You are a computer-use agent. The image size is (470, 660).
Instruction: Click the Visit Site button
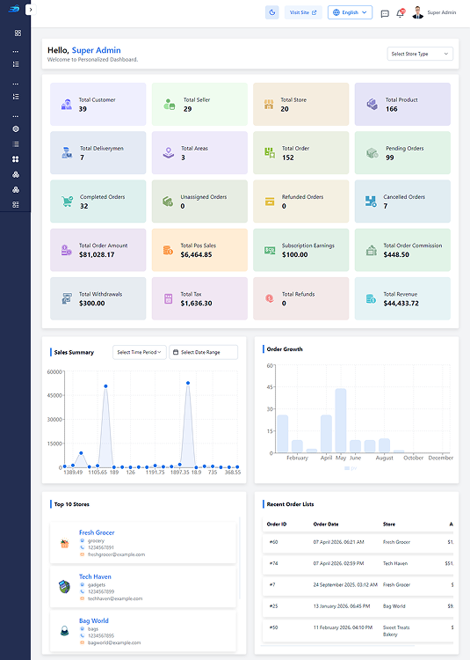tap(303, 12)
